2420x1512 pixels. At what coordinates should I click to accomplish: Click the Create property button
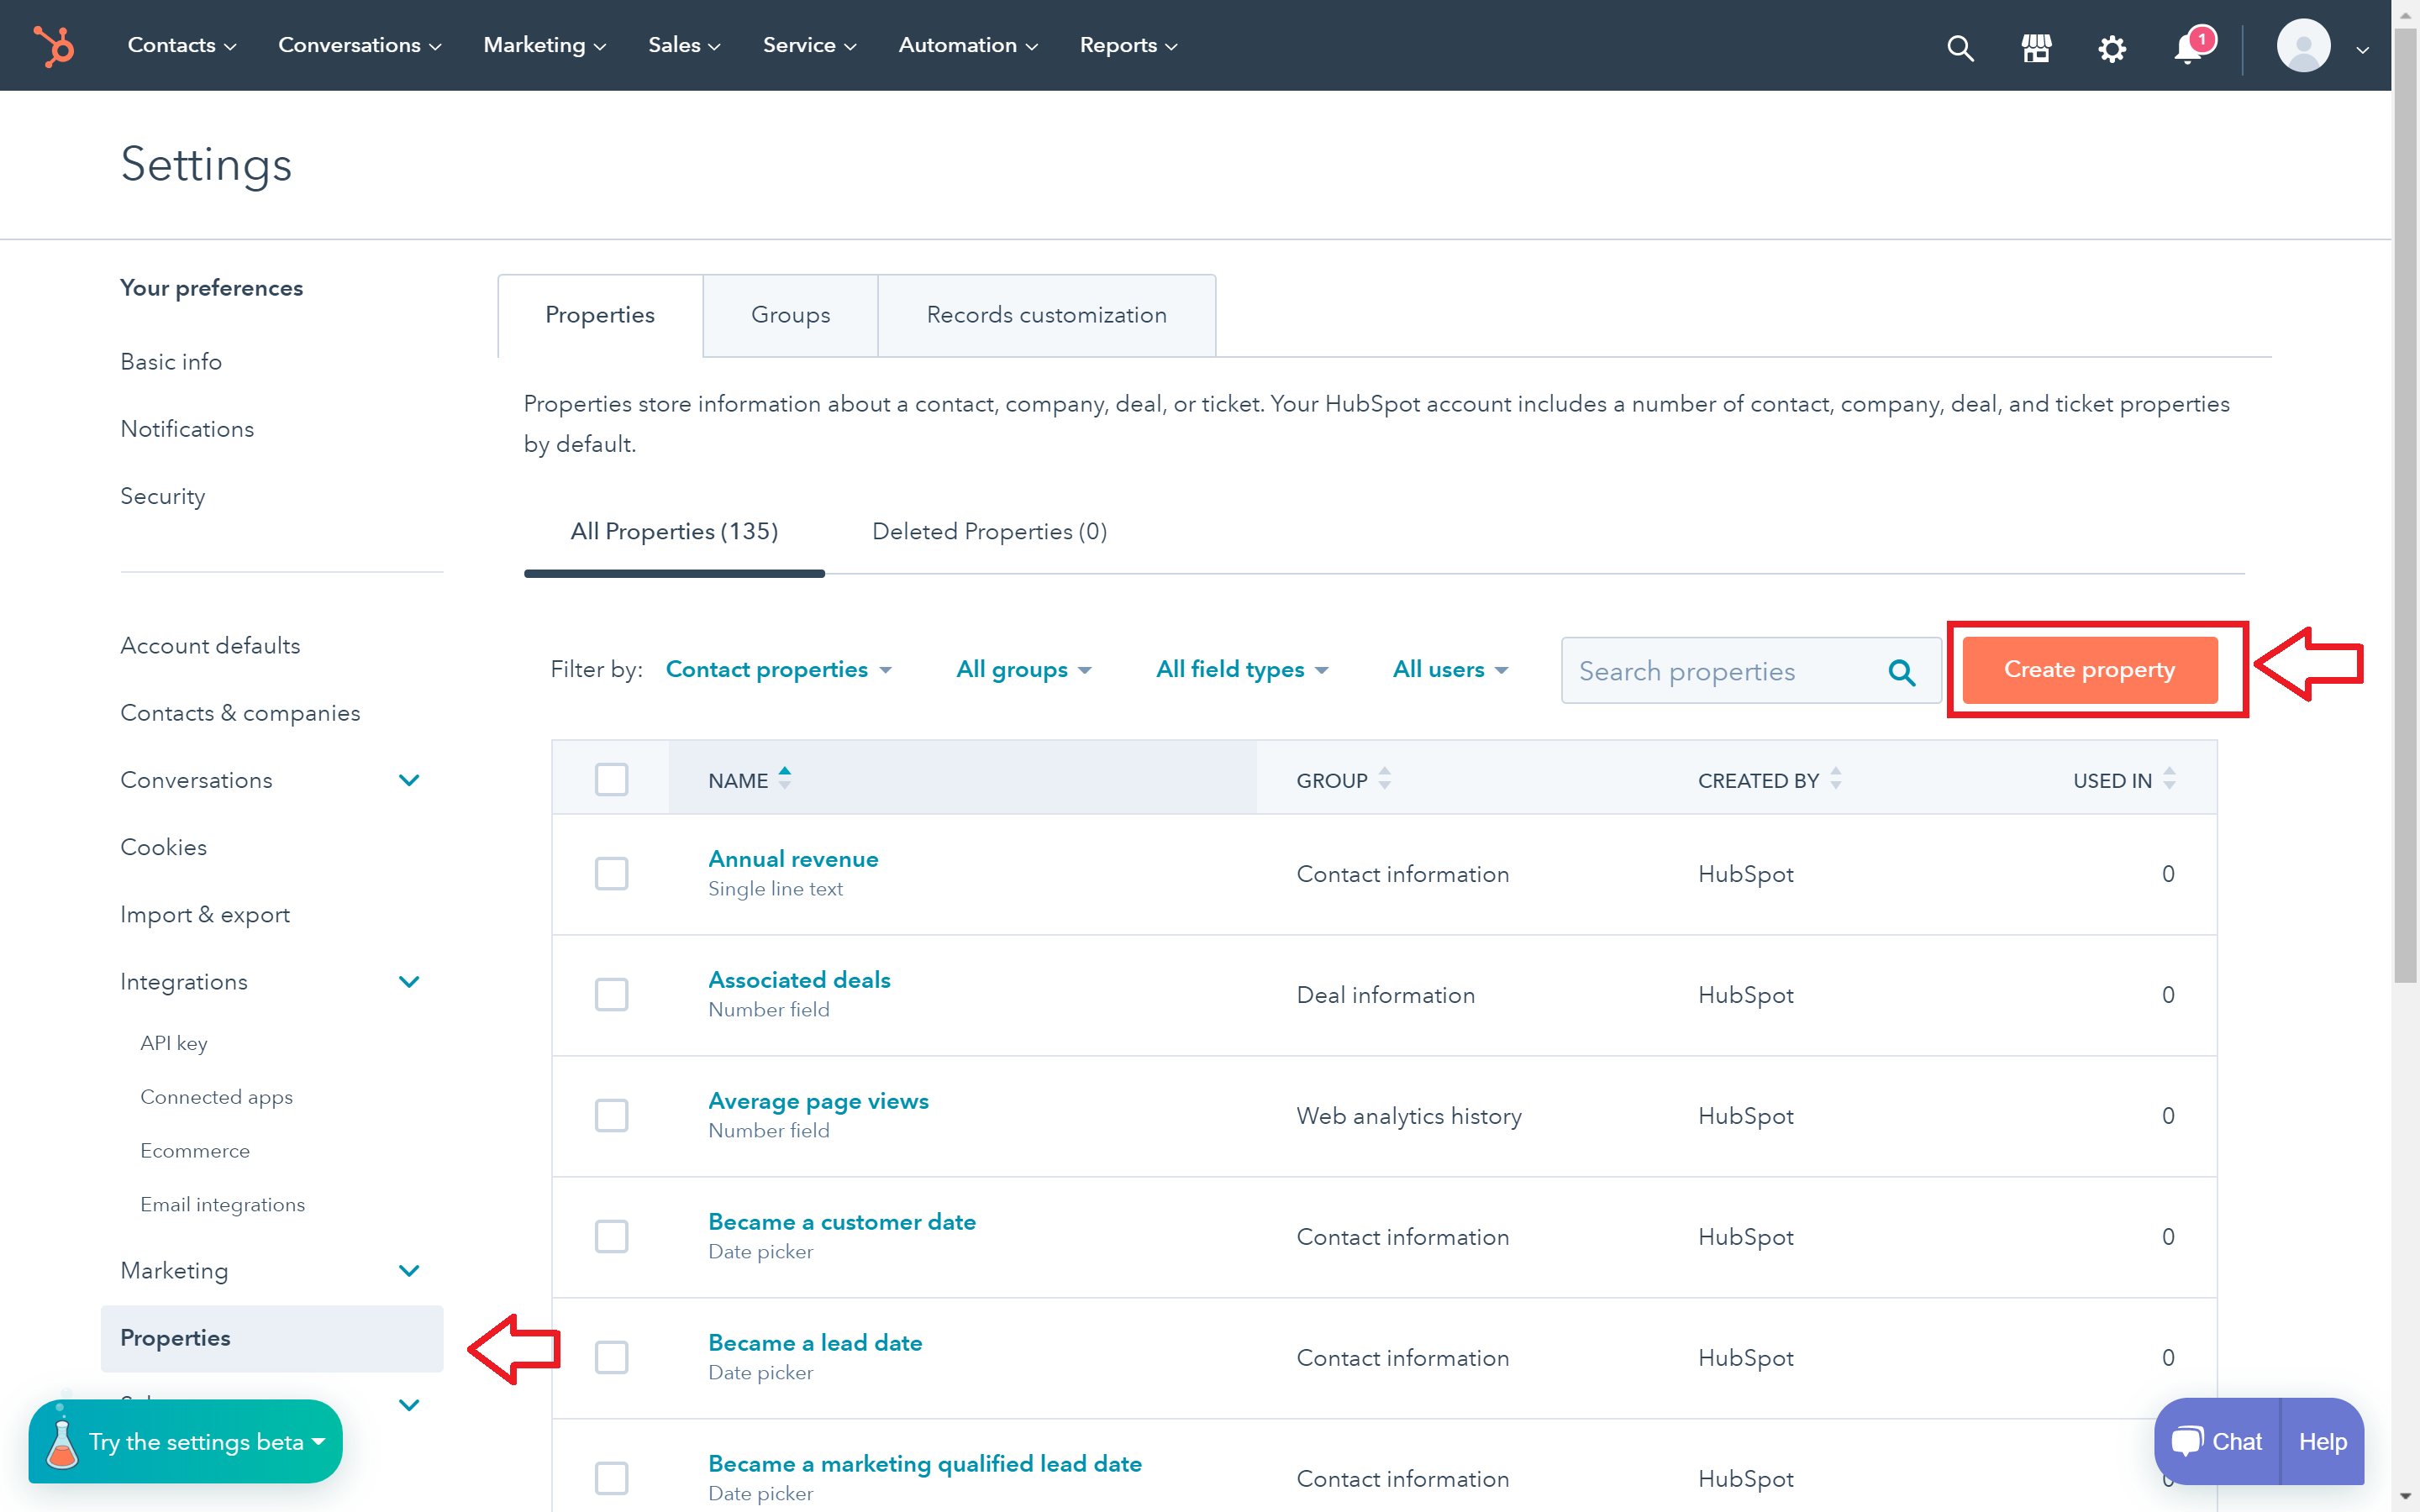coord(2089,669)
